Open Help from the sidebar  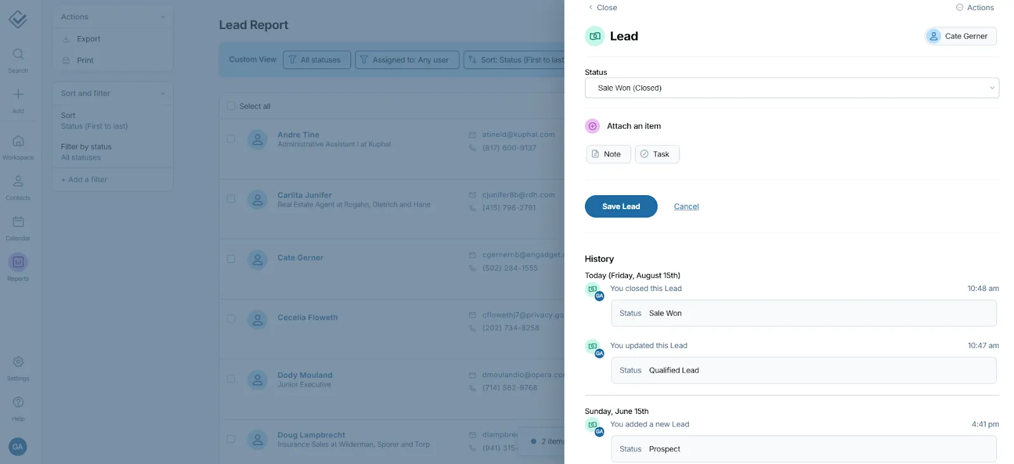[18, 409]
